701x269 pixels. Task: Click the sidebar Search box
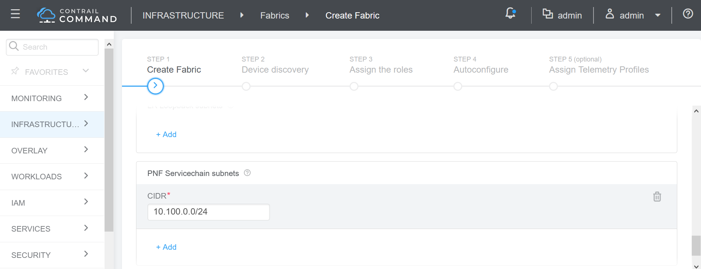tap(57, 47)
